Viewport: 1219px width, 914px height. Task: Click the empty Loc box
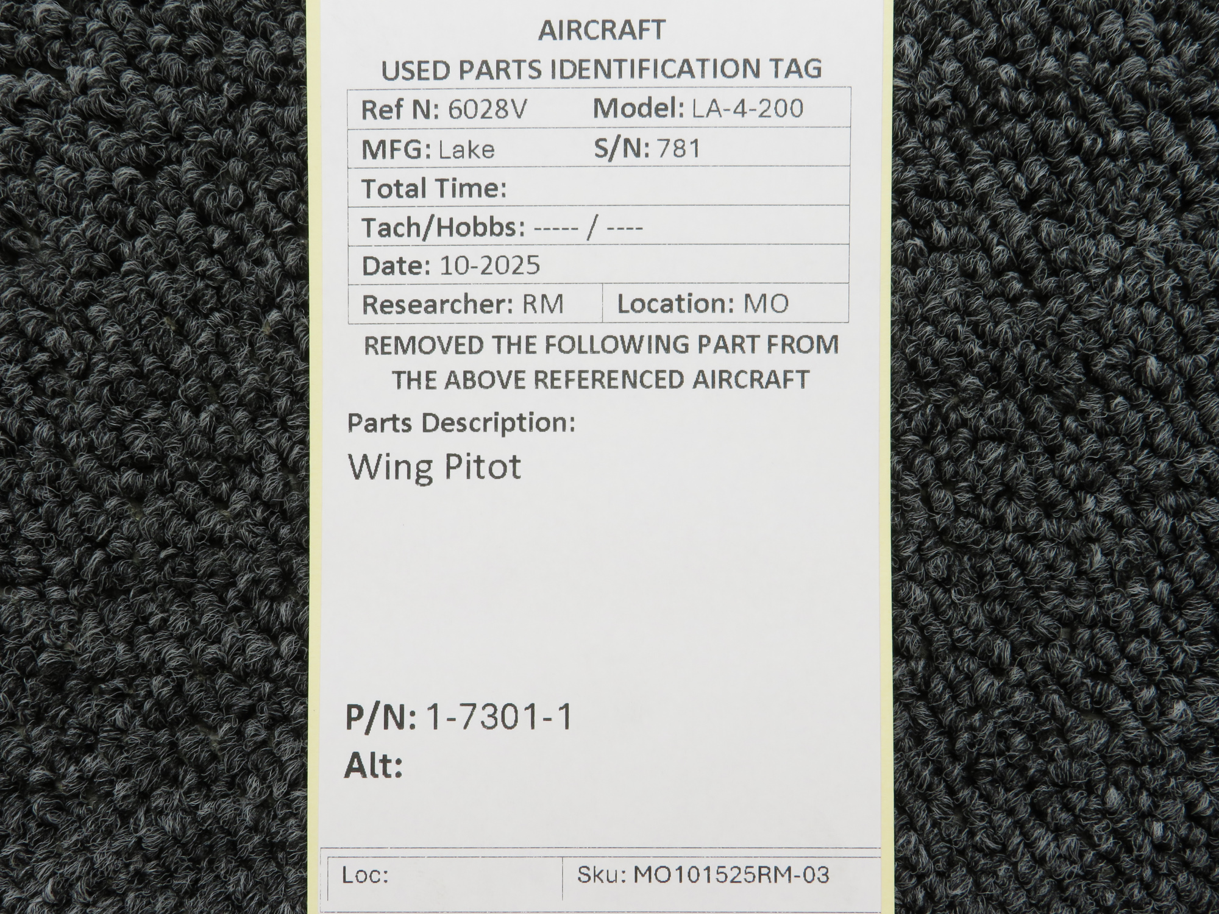click(x=475, y=876)
